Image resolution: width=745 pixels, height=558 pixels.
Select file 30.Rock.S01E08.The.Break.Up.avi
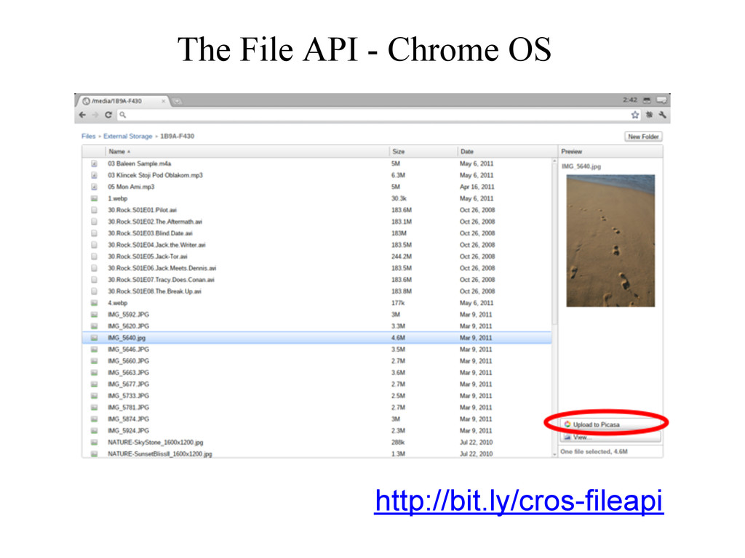(317, 291)
